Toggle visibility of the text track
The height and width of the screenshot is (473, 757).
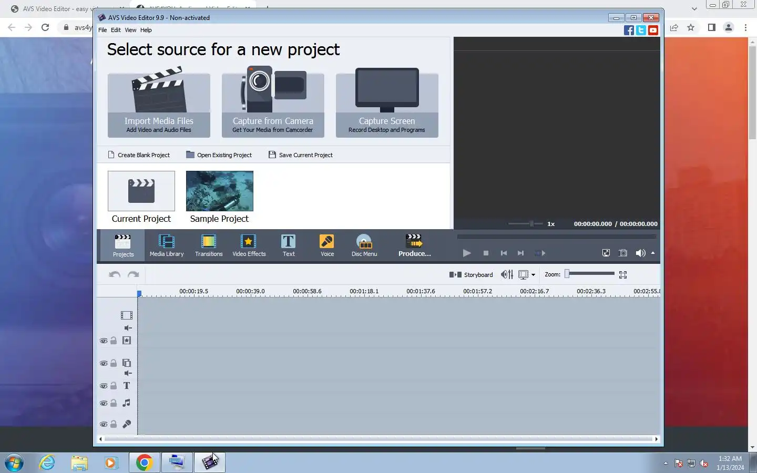coord(104,386)
